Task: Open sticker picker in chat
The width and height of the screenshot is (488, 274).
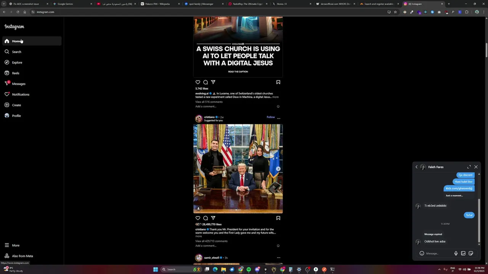Action: pos(471,253)
